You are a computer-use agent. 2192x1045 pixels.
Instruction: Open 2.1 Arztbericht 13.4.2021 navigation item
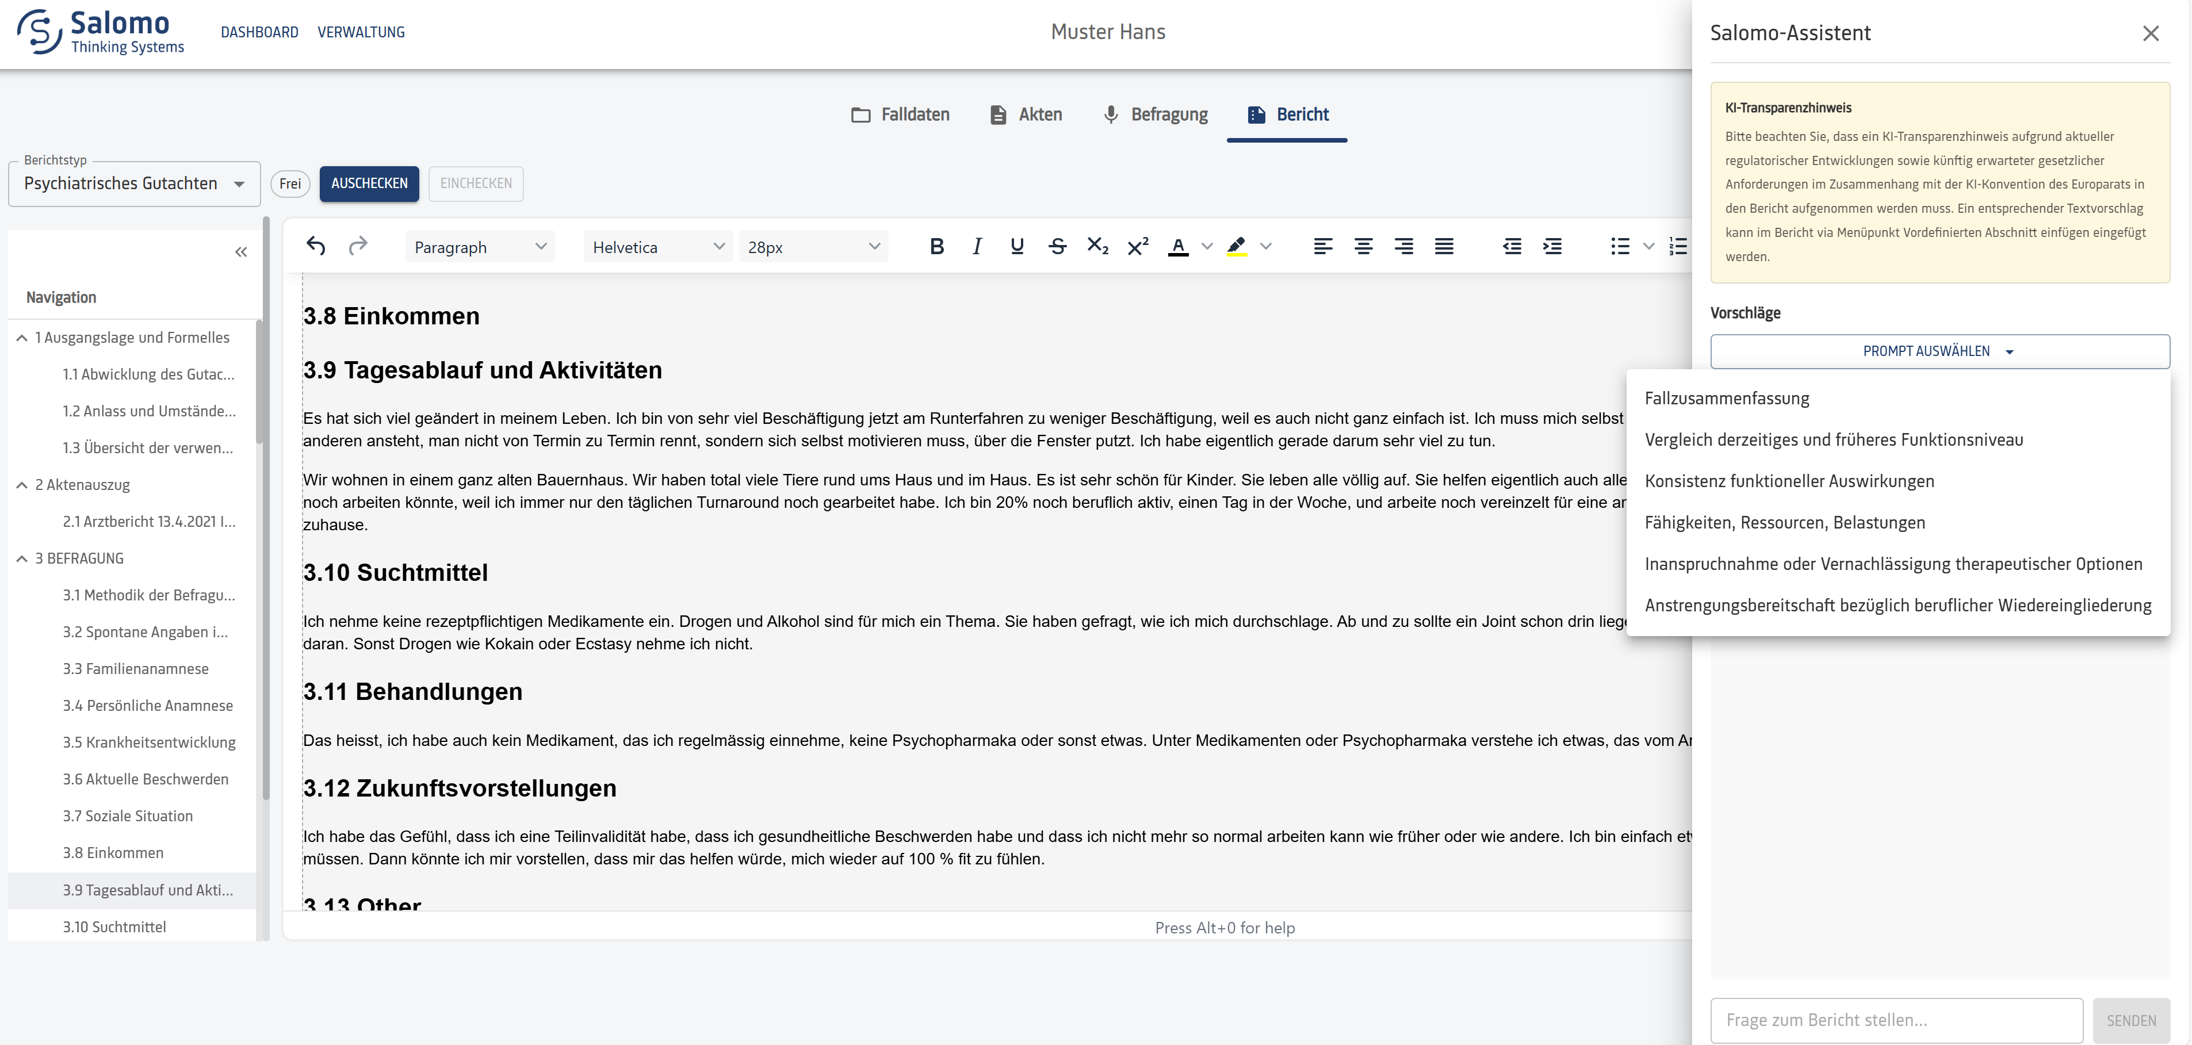[x=149, y=522]
